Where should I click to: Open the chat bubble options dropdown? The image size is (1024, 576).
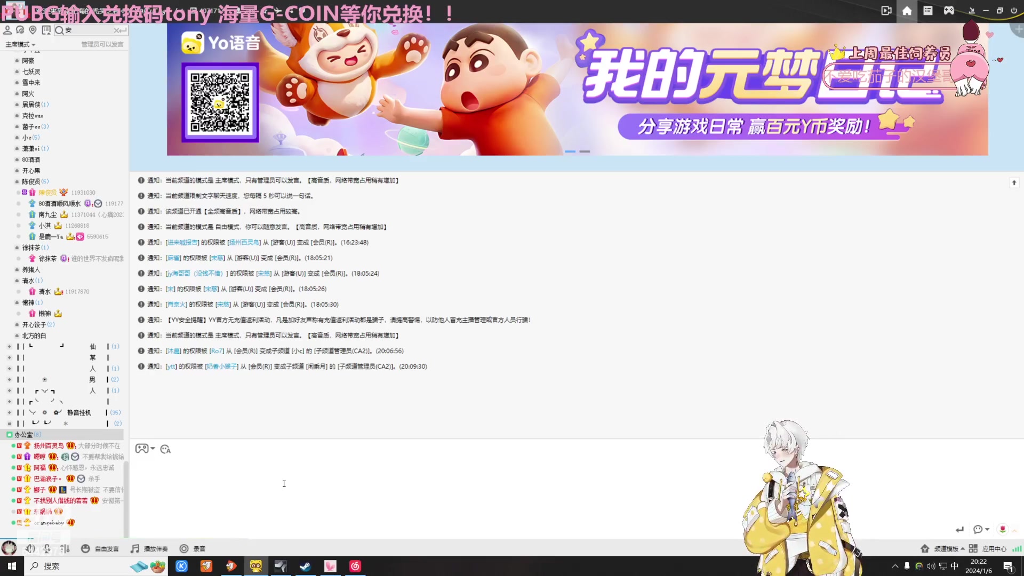pyautogui.click(x=981, y=530)
